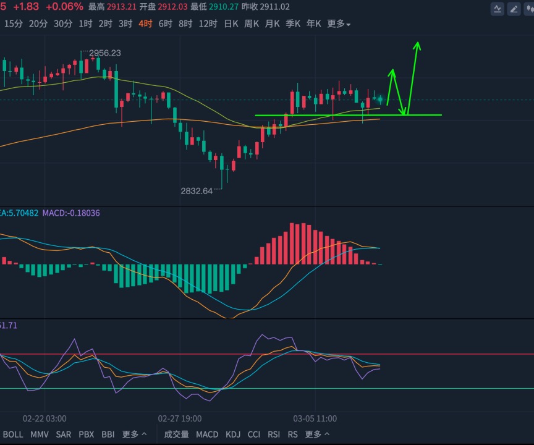The height and width of the screenshot is (445, 534).
Task: Select the 8时 interval
Action: click(x=185, y=23)
